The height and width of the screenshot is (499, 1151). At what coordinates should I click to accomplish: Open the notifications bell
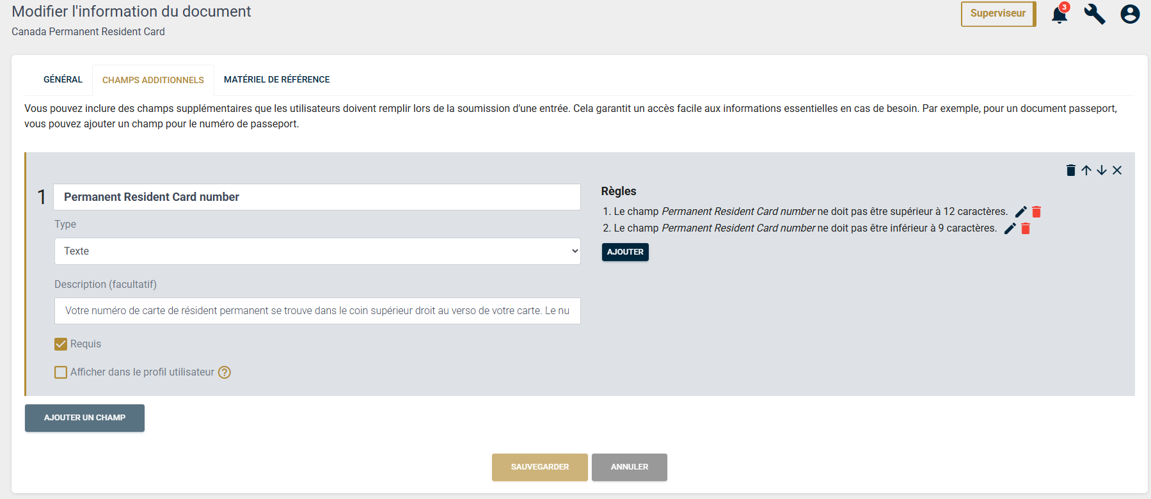[x=1059, y=15]
